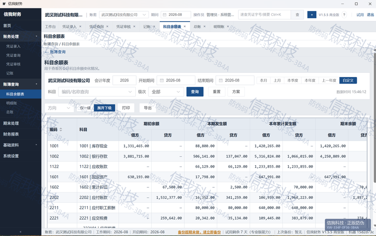Click the 立即备份 backup warning link
This screenshot has height=236, width=376.
coord(199,232)
